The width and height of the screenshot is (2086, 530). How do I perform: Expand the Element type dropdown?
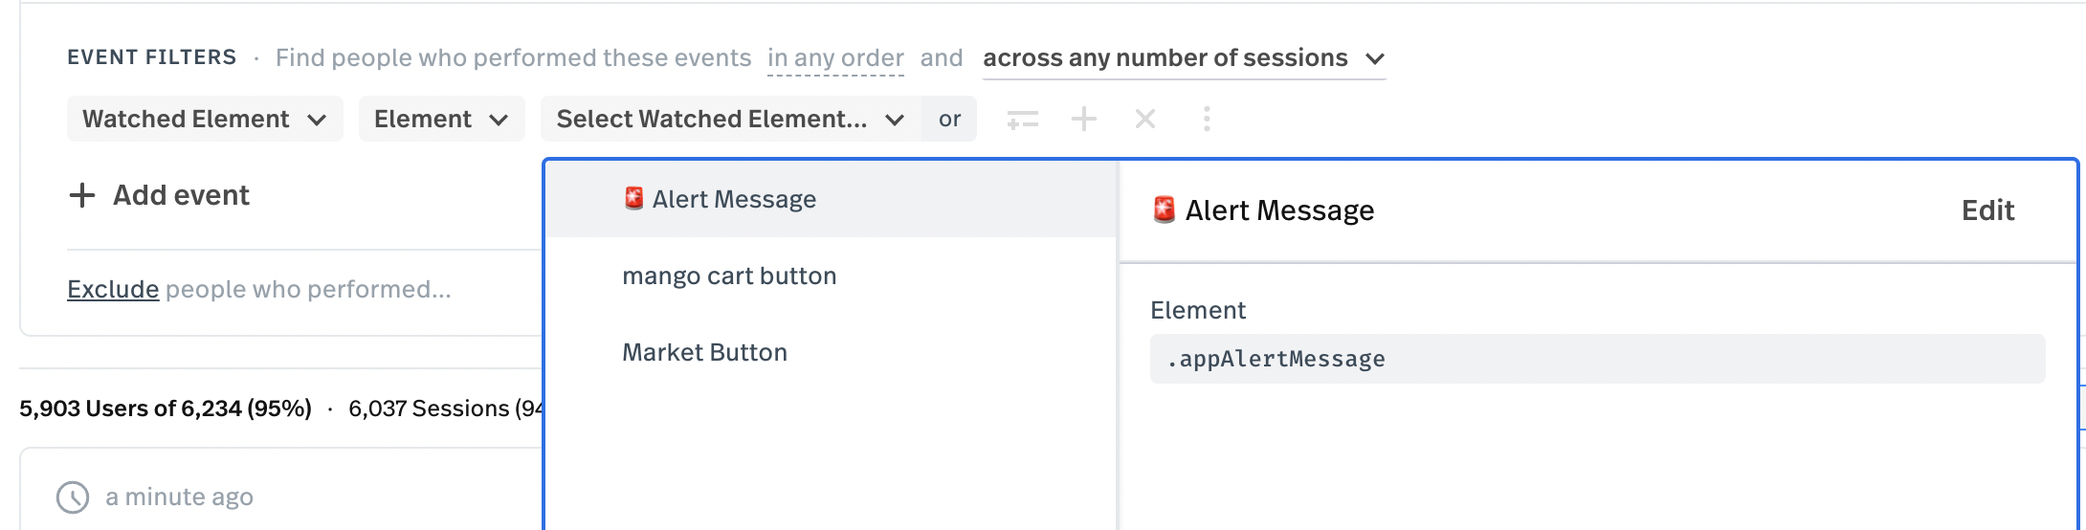(441, 119)
